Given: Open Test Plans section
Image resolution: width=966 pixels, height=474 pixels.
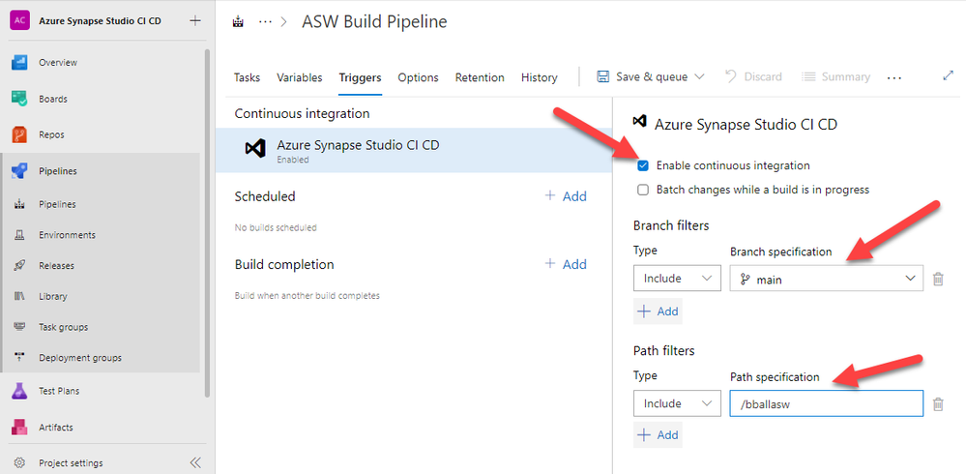Looking at the screenshot, I should click(58, 391).
